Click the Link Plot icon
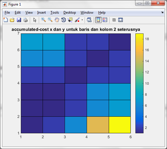Viewport: 167px width, 149px height. tap(89, 20)
